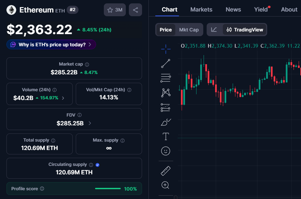This screenshot has height=199, width=301.
Task: Click Why is ETH's price up today
Action: 51,44
